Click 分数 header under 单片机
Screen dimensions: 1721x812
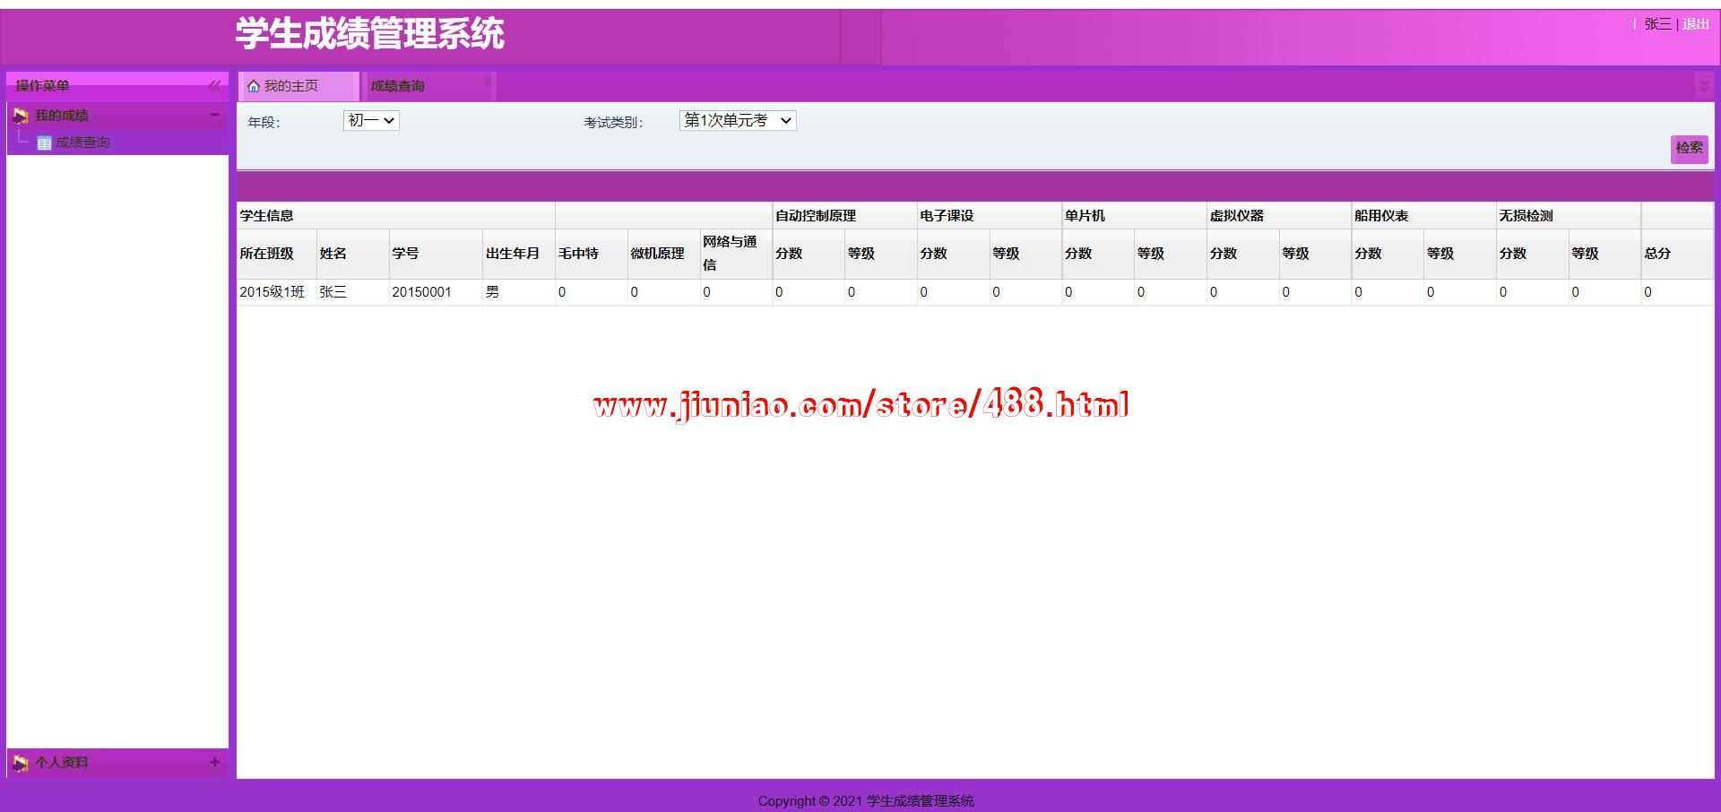tap(1098, 254)
